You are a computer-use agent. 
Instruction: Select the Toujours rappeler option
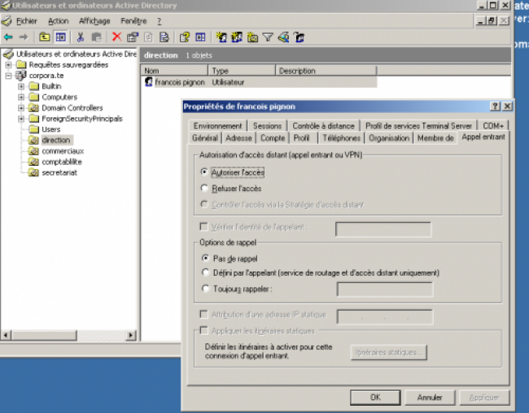click(x=204, y=288)
